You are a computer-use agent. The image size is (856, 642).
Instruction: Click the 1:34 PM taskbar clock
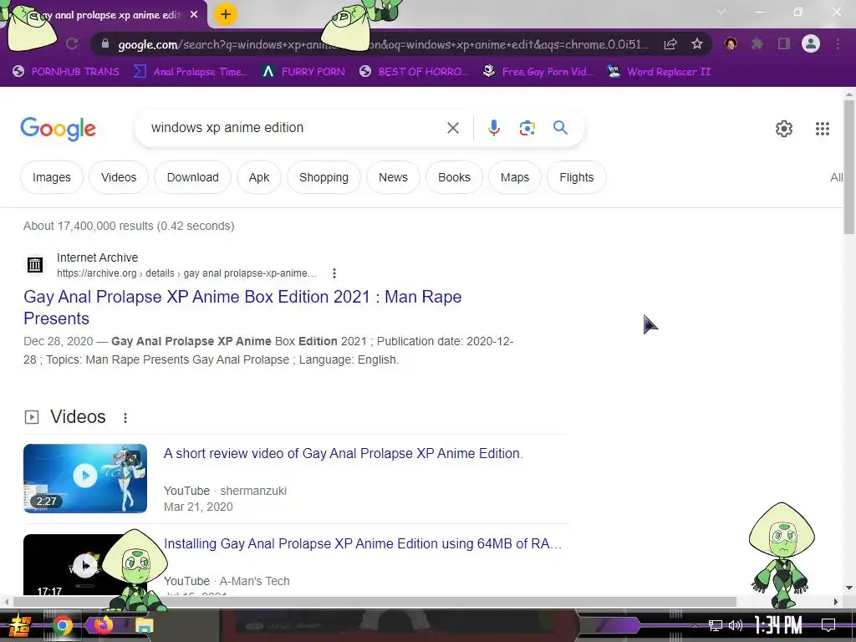(x=778, y=625)
